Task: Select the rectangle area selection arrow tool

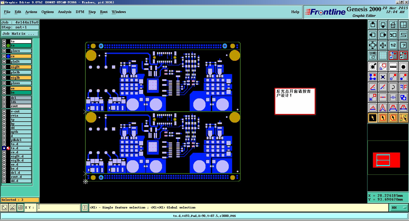Action: click(383, 118)
